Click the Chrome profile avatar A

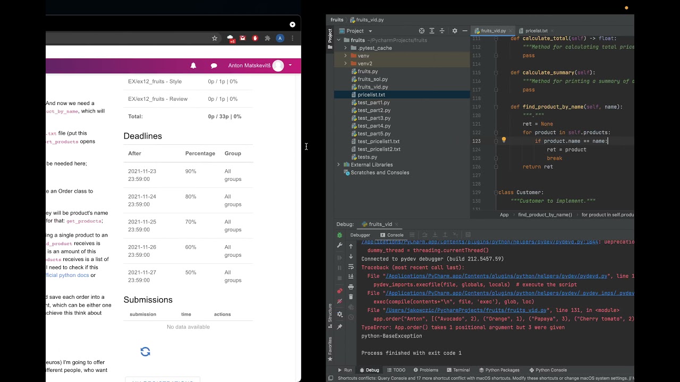click(x=280, y=38)
